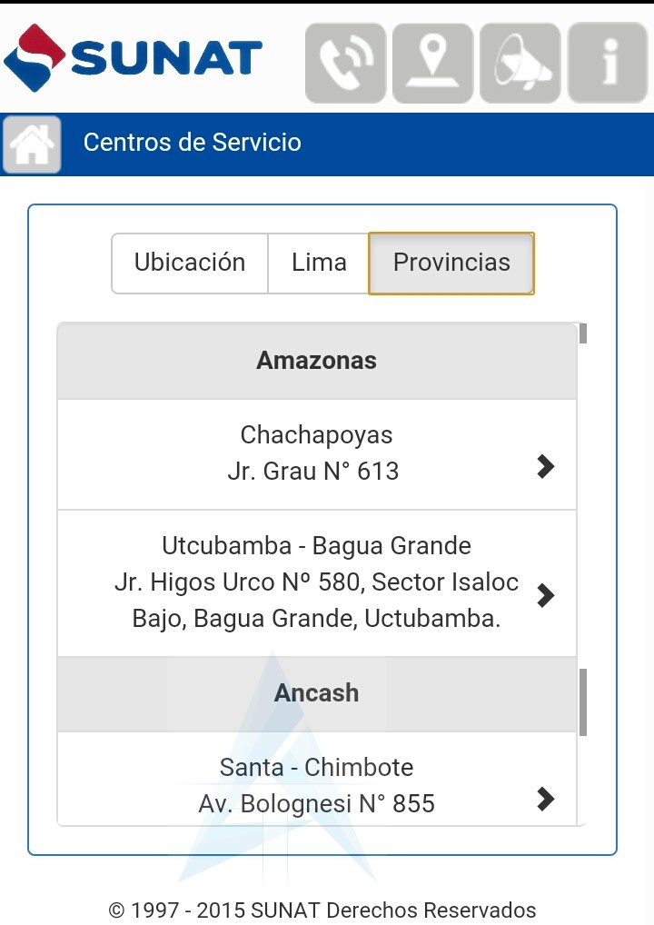
Task: Expand Santa - Chimbote chevron arrow
Action: click(x=545, y=799)
